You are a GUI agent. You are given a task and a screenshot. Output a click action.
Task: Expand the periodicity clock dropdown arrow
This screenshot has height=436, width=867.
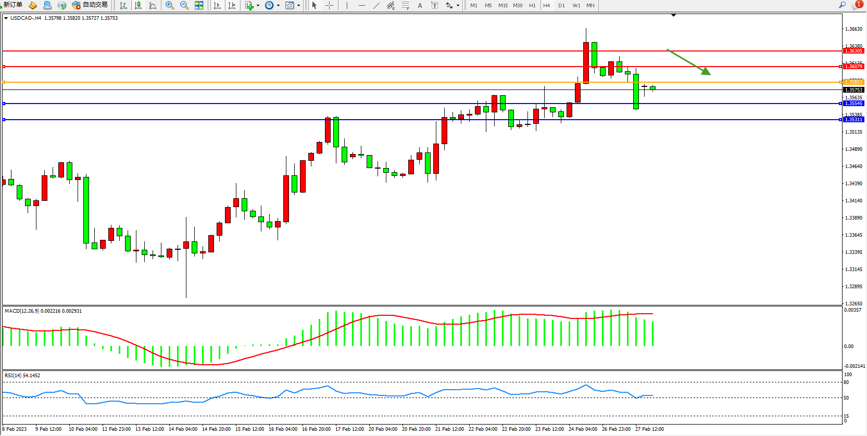coord(278,6)
